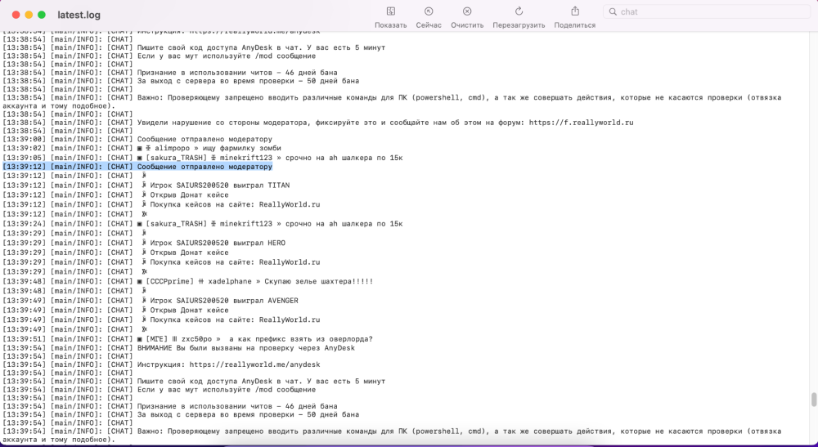
Task: Select 13:39:54 line "Если у вас мут"
Action: [x=160, y=389]
